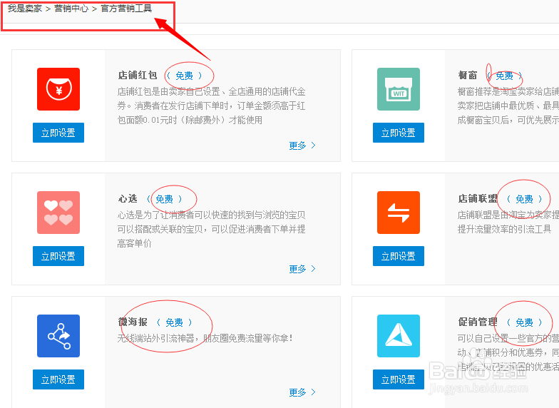Screen dimensions: 559x408
Task: Click the 微海报 title text
Action: [x=133, y=322]
